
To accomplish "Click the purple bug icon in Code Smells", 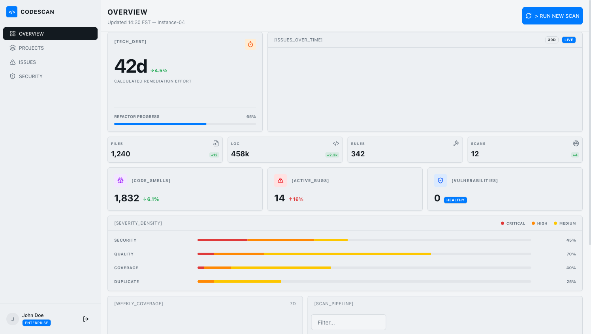I will click(x=120, y=180).
